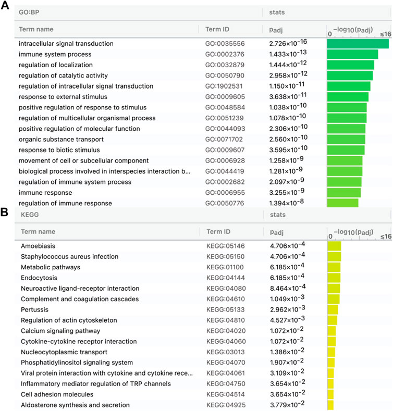Click 'movement of cell or subcellular component'

(84, 160)
